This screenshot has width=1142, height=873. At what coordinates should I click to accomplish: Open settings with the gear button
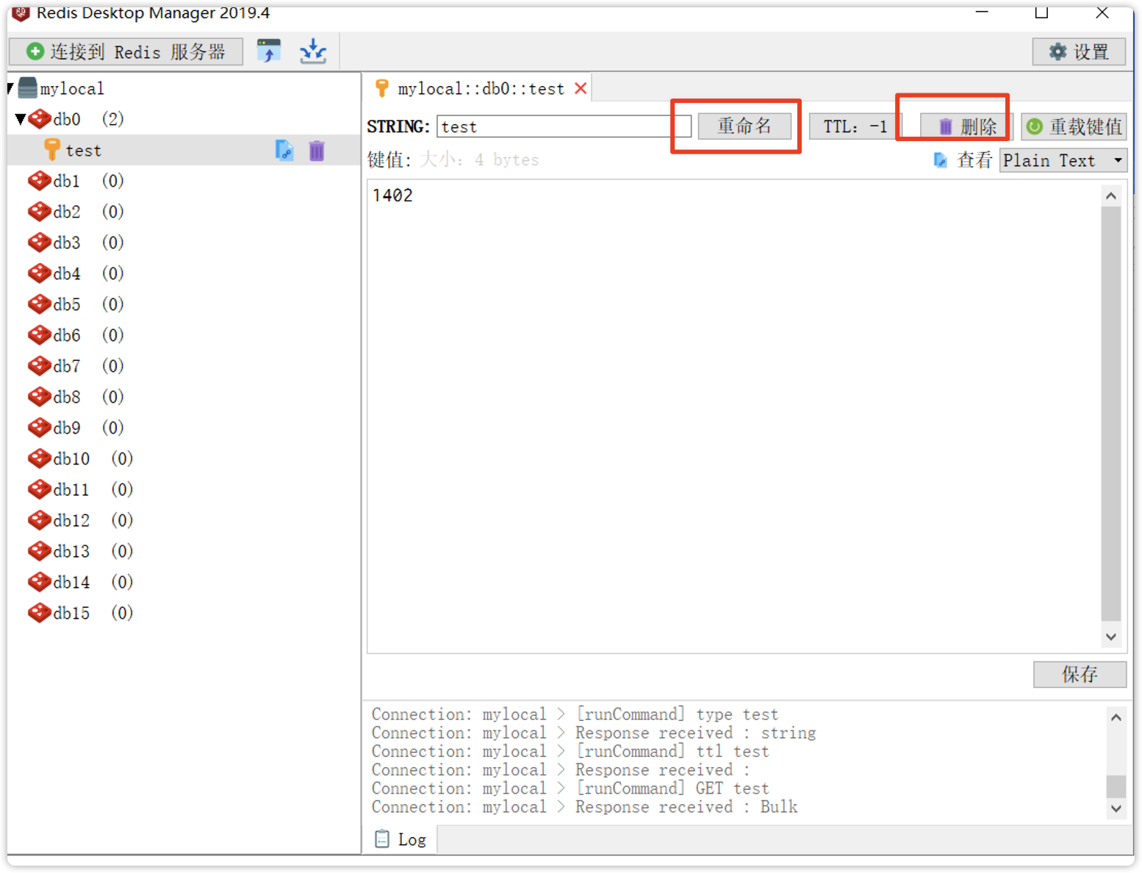point(1079,51)
